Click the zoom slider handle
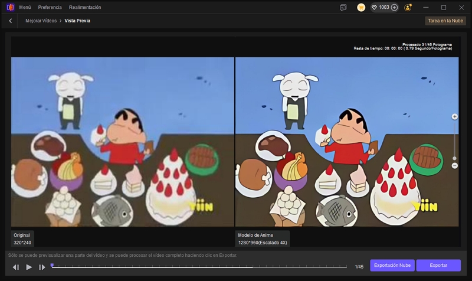 454,158
